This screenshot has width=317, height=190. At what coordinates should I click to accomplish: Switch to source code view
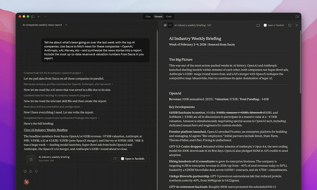170,25
